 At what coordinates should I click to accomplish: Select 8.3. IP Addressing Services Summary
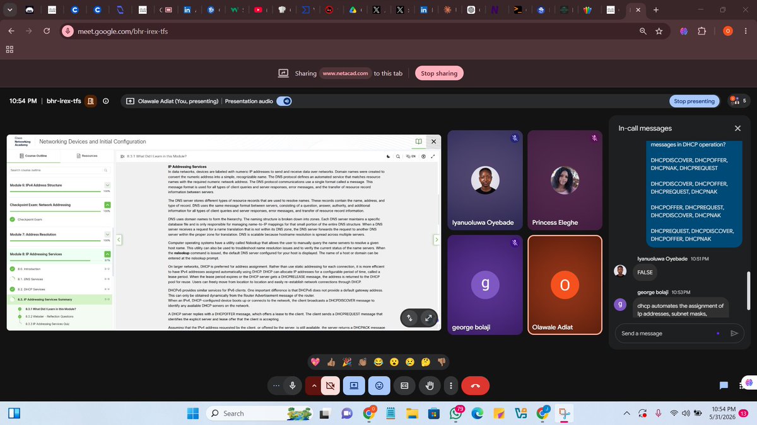[60, 300]
